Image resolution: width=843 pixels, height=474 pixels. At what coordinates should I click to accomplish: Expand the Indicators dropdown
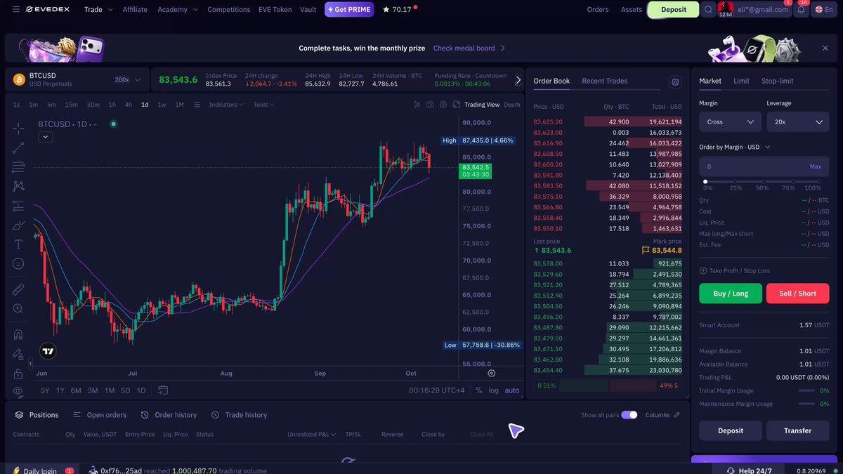pos(226,105)
